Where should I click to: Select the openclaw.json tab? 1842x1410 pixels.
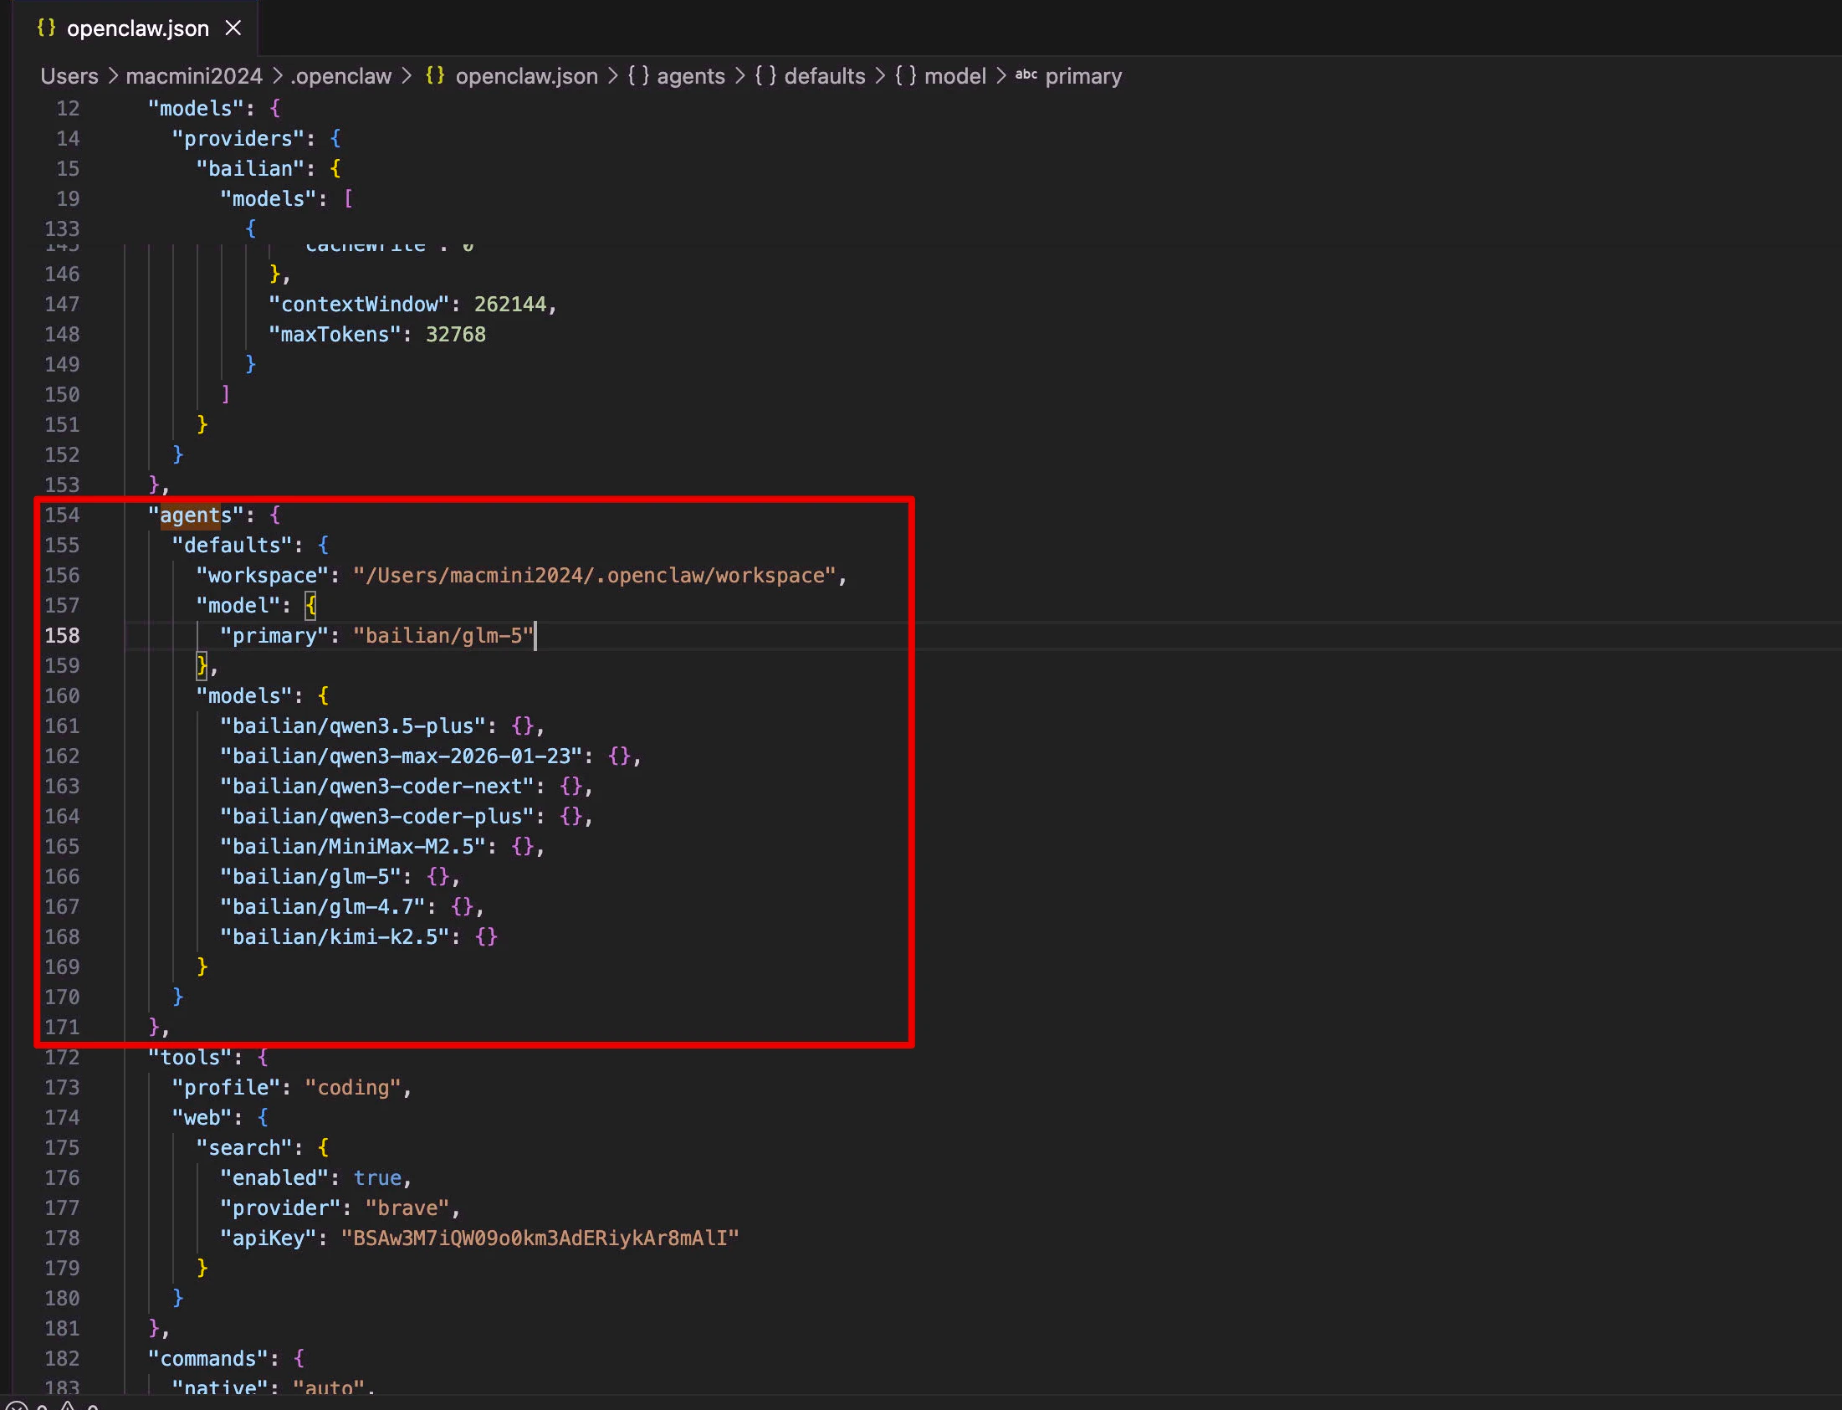click(x=137, y=28)
